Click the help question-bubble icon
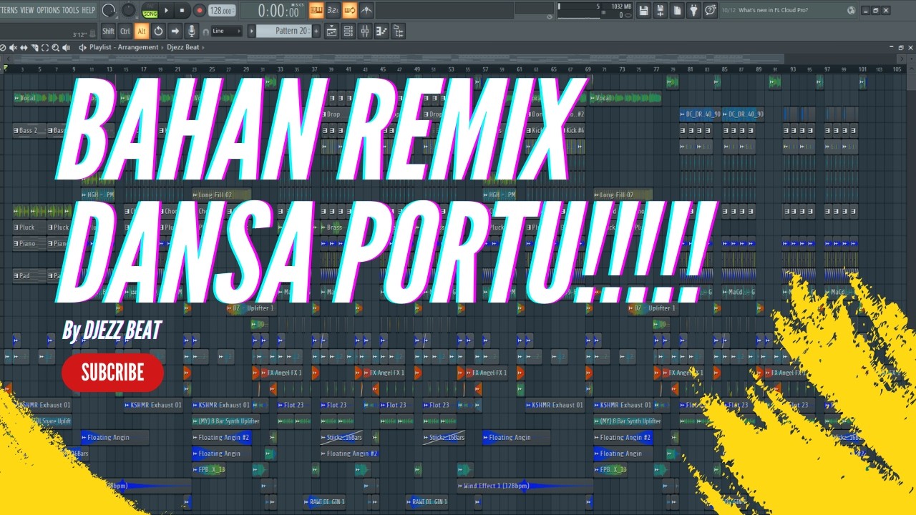This screenshot has height=515, width=916. point(710,10)
